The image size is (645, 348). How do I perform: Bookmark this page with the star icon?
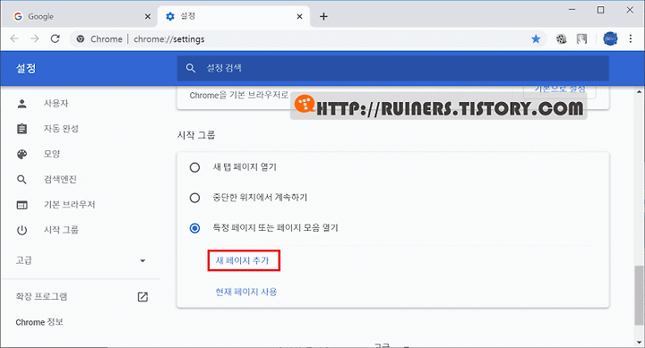(x=536, y=39)
